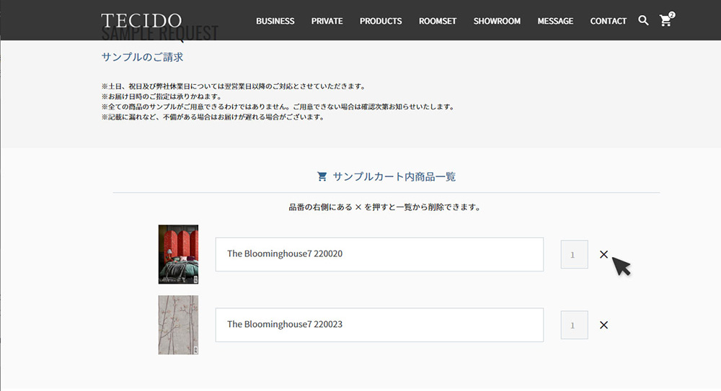Click The Bloominghouse7 220023 name field
The width and height of the screenshot is (721, 391).
pos(379,325)
